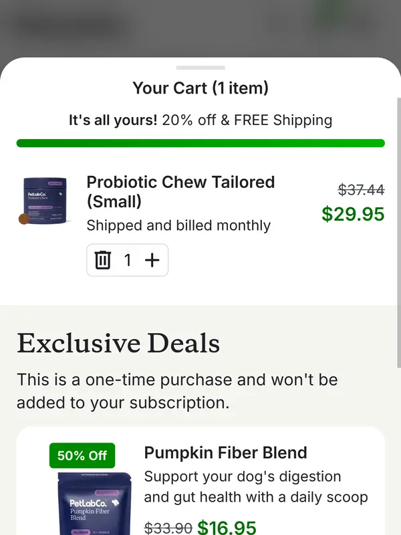Select the Probiotic Chew Tailored (Small) title

pyautogui.click(x=180, y=191)
